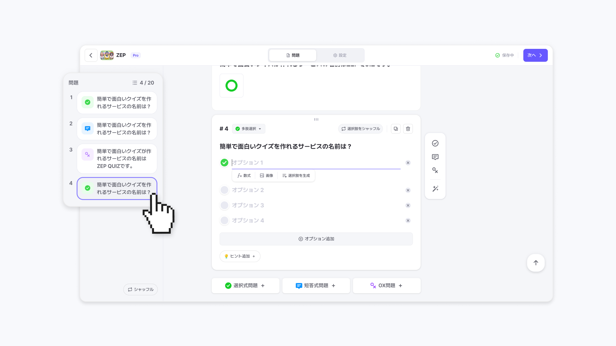This screenshot has width=616, height=346.
Task: Click the trash icon on question 4
Action: pos(408,129)
